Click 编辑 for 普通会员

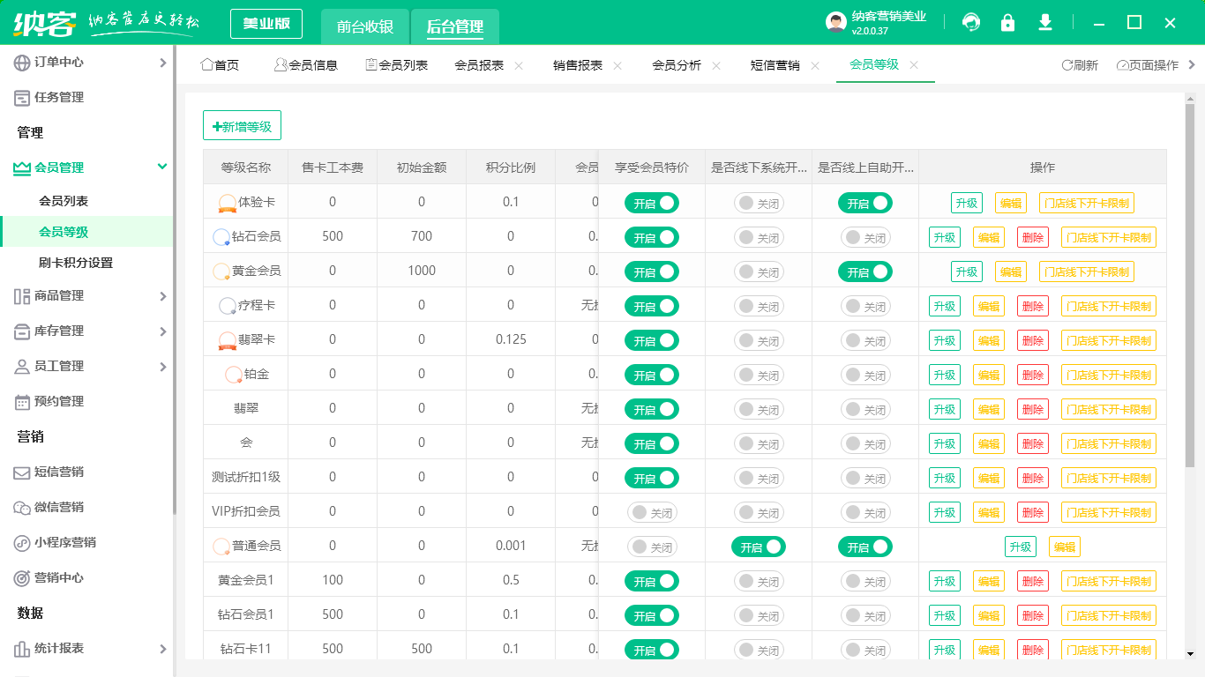[x=1065, y=547]
